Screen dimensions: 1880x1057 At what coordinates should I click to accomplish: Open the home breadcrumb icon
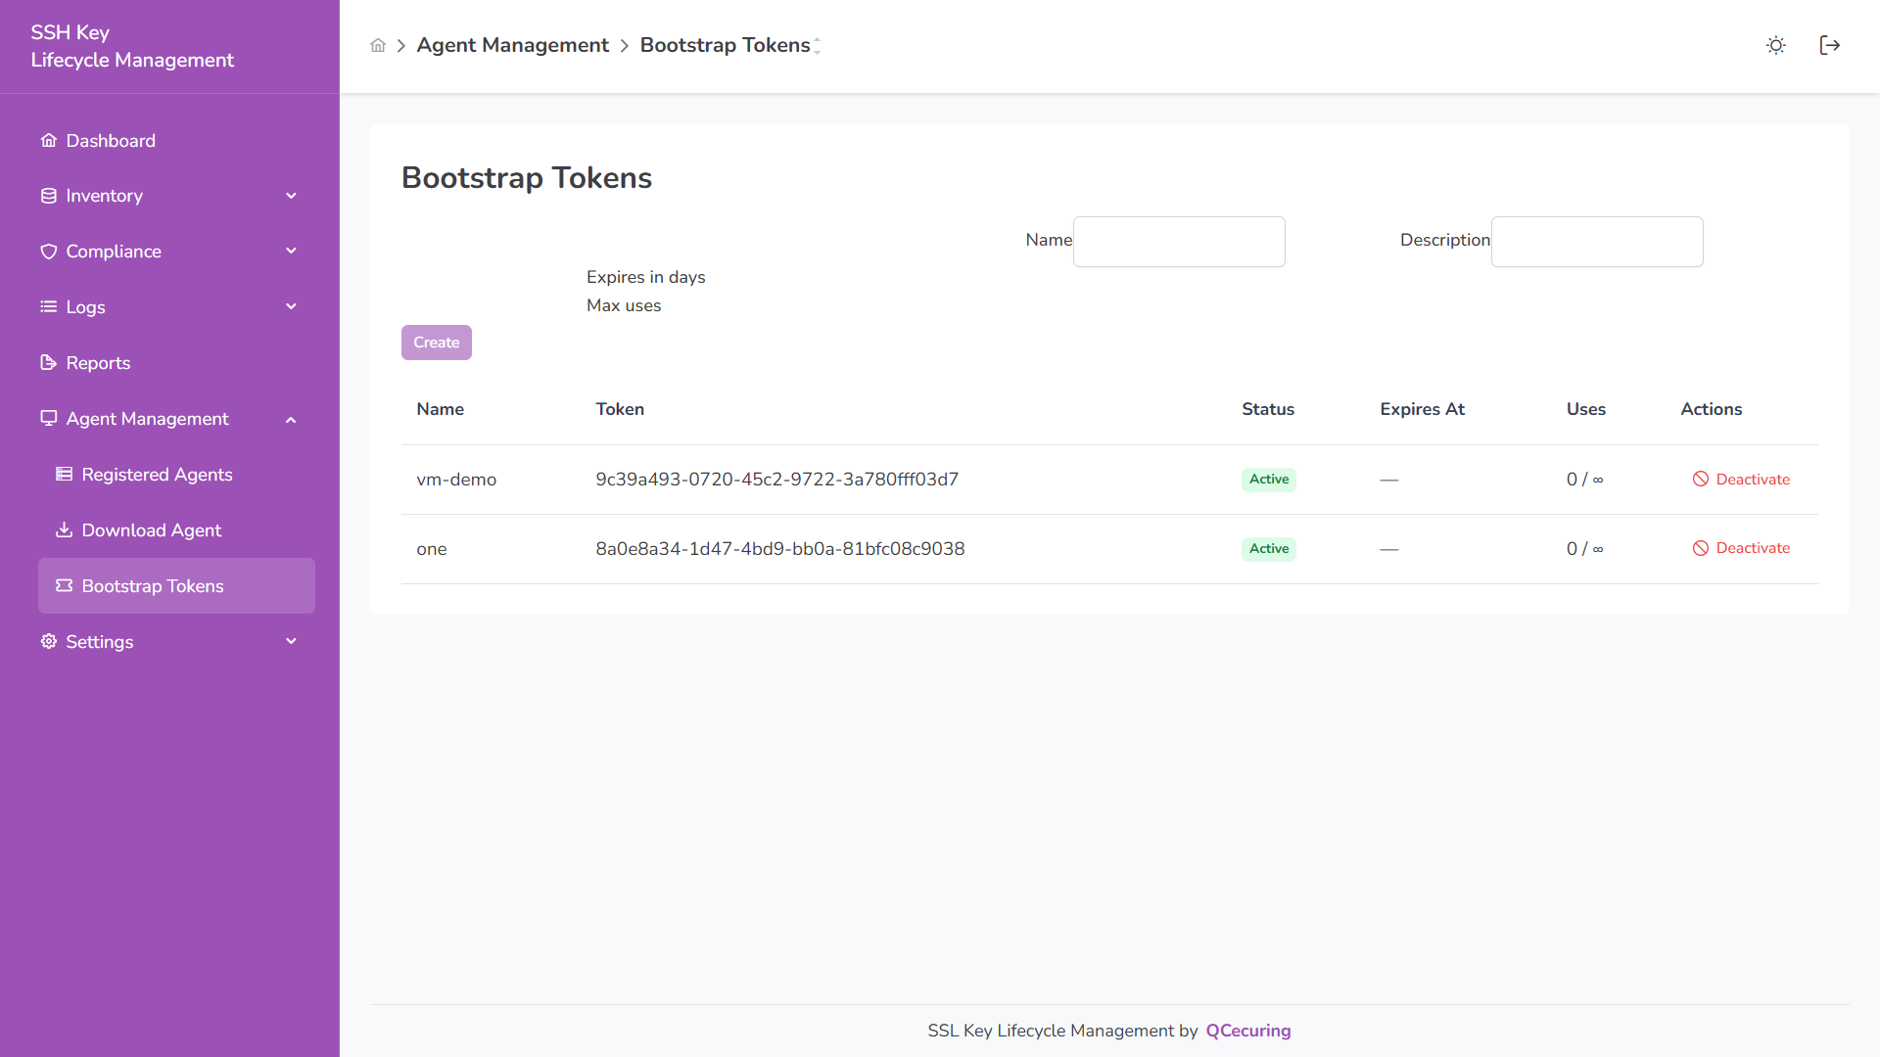(x=378, y=45)
